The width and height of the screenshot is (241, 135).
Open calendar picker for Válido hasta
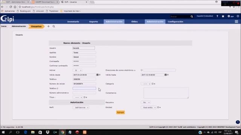[x=166, y=75]
